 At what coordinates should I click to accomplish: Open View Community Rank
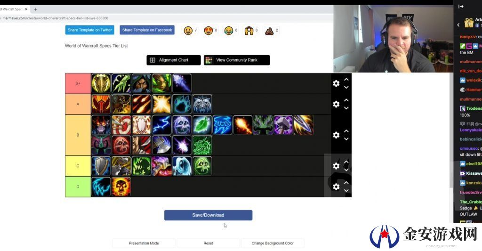[237, 60]
